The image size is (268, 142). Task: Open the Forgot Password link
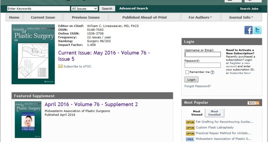(x=198, y=86)
